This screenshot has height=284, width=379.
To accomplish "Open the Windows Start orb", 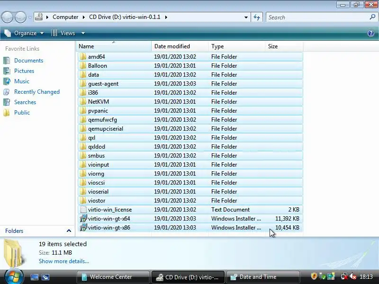I will click(x=14, y=276).
